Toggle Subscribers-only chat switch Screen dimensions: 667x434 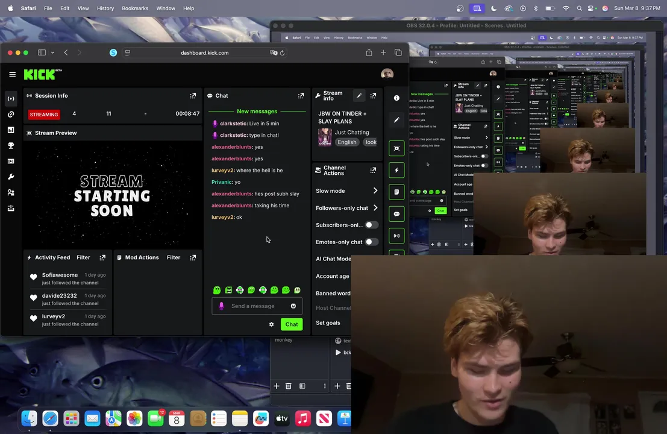pos(371,225)
